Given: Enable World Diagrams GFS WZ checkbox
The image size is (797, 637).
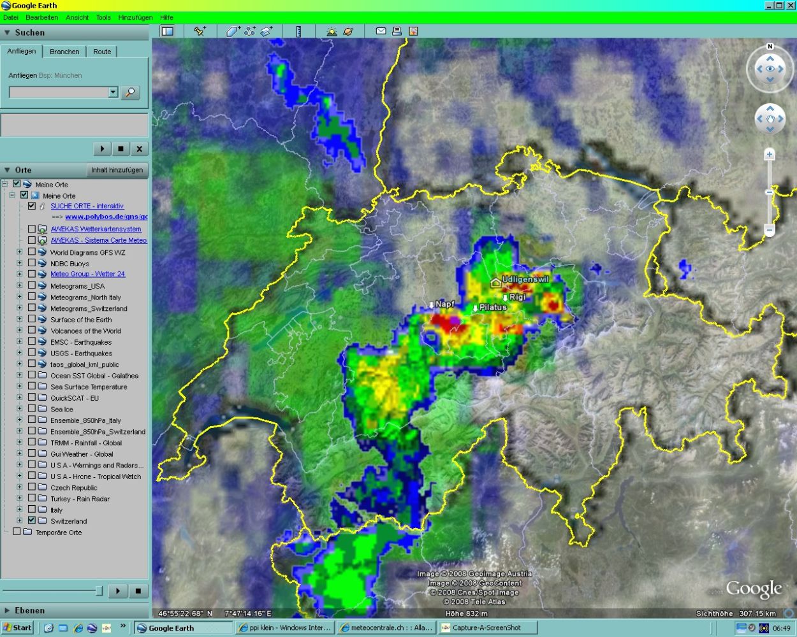Looking at the screenshot, I should tap(31, 252).
